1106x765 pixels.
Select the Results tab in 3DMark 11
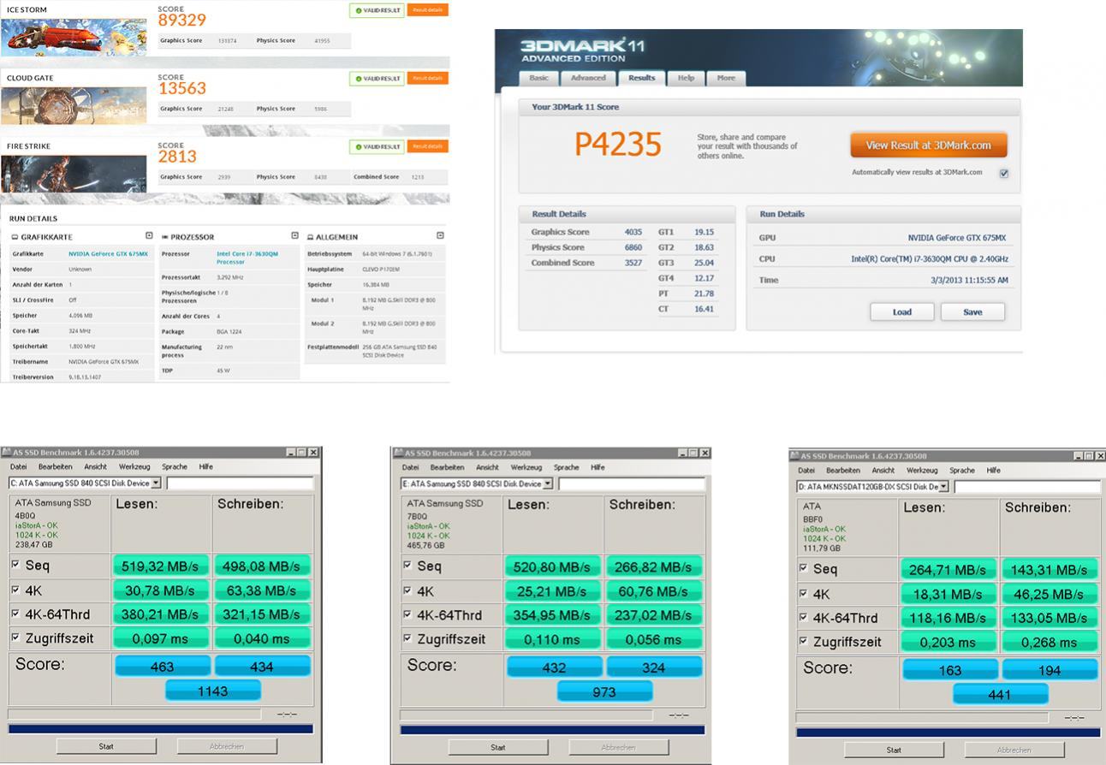[x=641, y=78]
